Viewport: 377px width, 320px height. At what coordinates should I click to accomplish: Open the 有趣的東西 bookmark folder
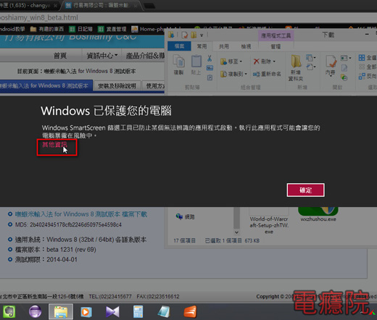coord(47,29)
